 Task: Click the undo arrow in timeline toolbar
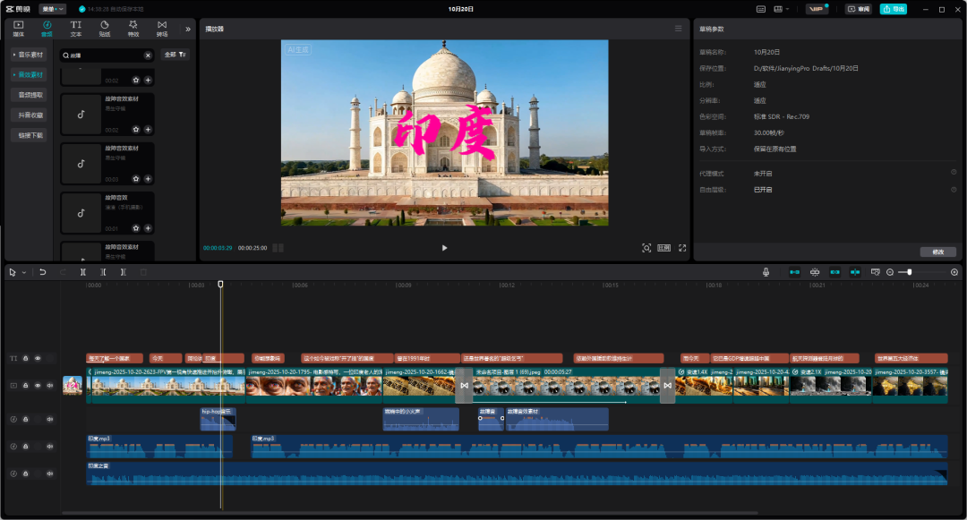click(x=42, y=272)
